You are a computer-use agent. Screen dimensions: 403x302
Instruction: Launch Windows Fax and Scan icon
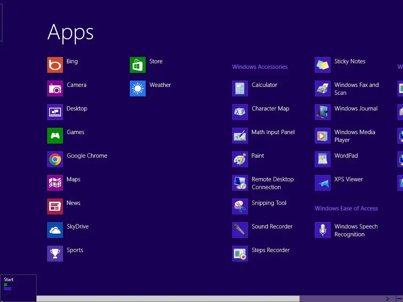[x=323, y=88]
